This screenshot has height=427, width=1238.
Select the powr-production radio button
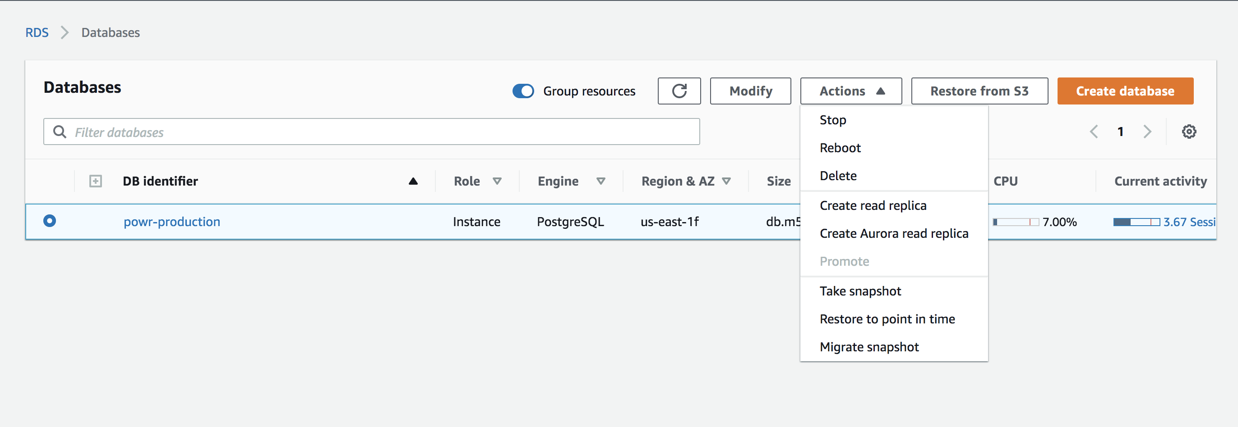(50, 221)
